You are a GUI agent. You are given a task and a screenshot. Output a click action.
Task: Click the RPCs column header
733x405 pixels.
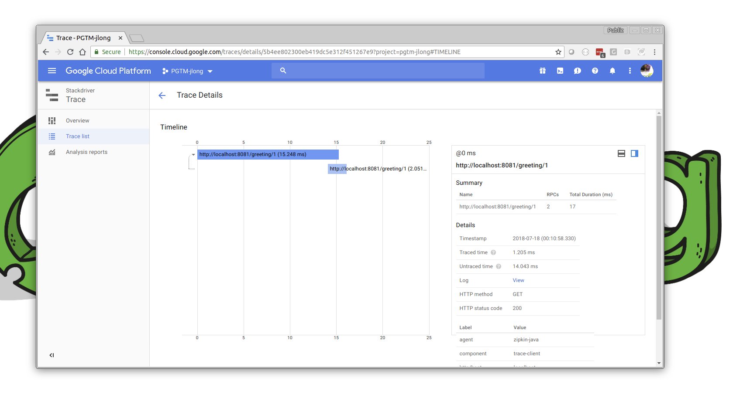click(553, 194)
